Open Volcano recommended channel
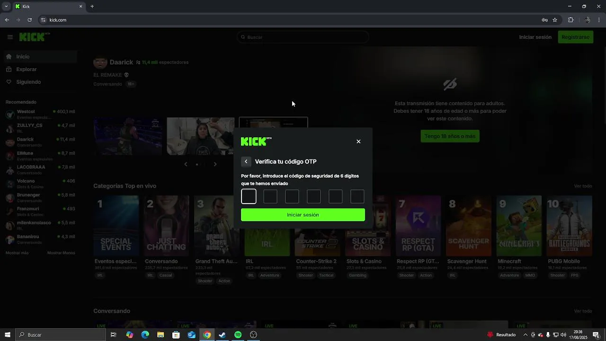Image resolution: width=606 pixels, height=341 pixels. click(40, 184)
